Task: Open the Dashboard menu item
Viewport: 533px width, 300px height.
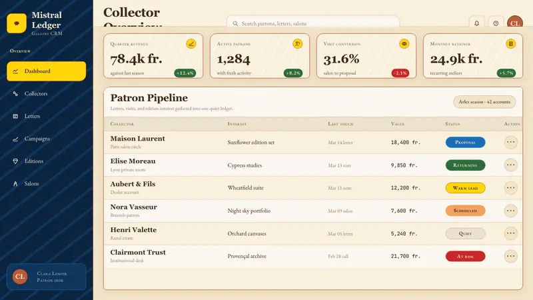Action: pyautogui.click(x=46, y=71)
